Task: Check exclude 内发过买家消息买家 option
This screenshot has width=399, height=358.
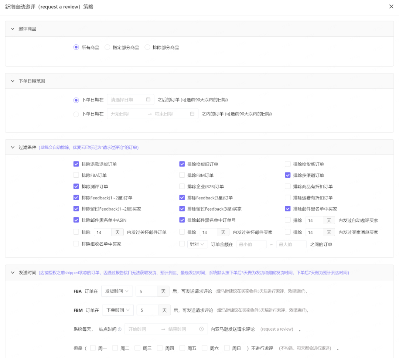Action: [287, 232]
